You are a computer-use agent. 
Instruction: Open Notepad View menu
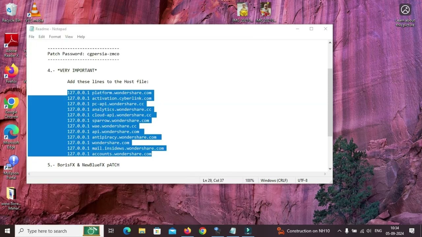tap(69, 37)
